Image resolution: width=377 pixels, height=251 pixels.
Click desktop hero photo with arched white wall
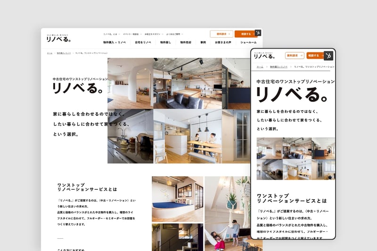pyautogui.click(x=131, y=83)
